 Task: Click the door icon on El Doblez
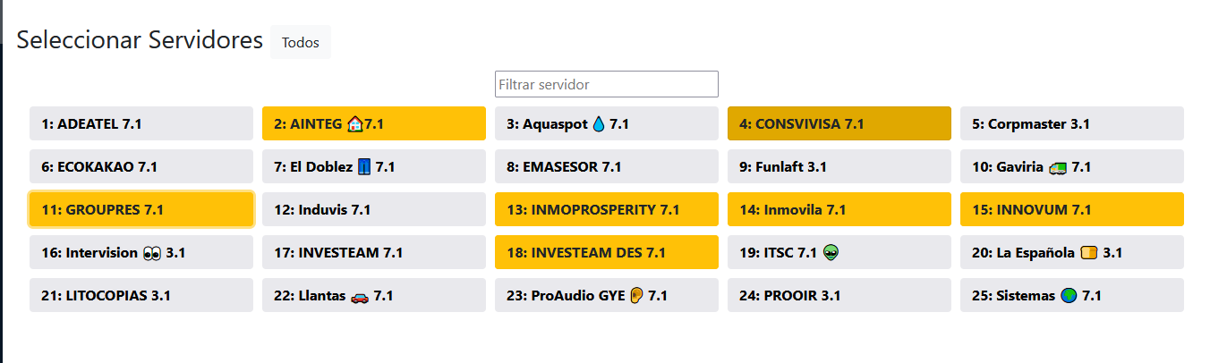(363, 167)
